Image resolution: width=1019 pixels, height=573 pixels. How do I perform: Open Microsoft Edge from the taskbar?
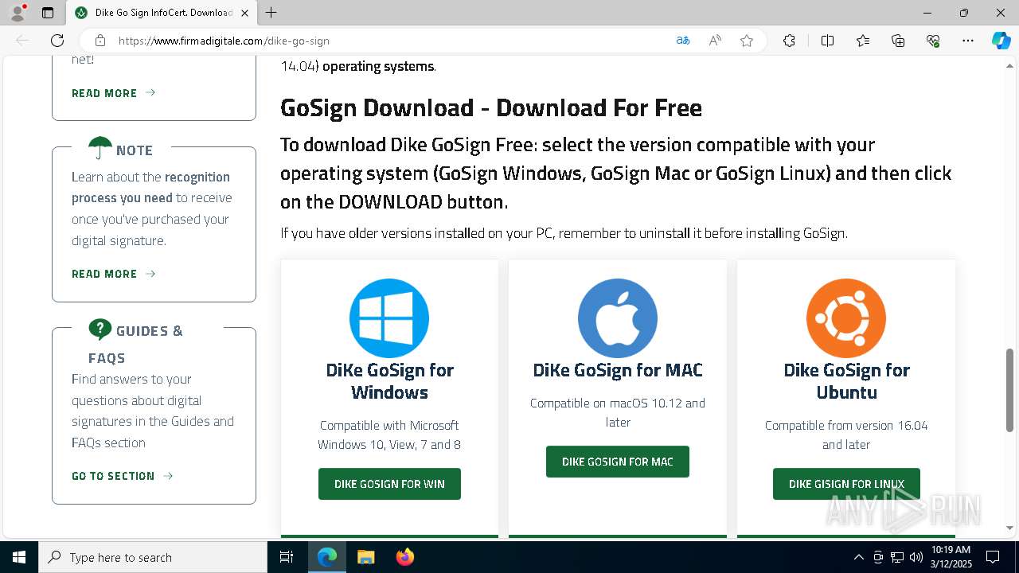tap(327, 557)
